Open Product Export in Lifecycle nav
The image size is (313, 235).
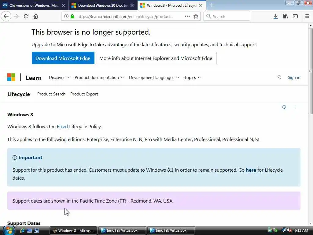pos(84,94)
